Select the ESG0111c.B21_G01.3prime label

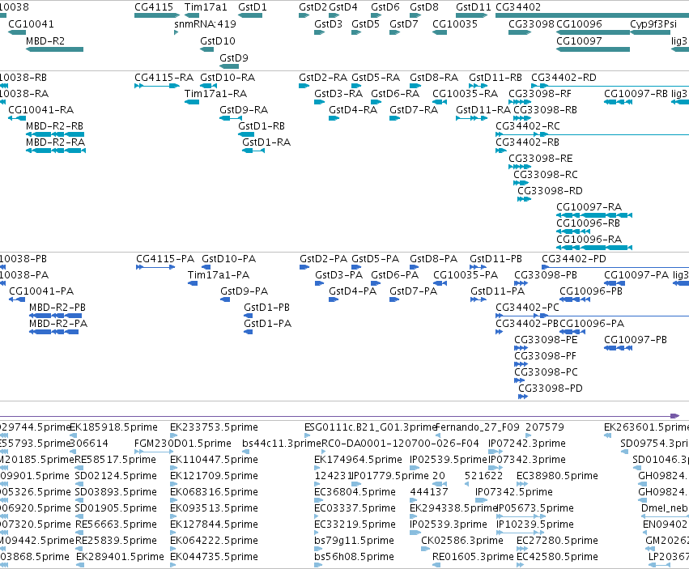point(370,427)
